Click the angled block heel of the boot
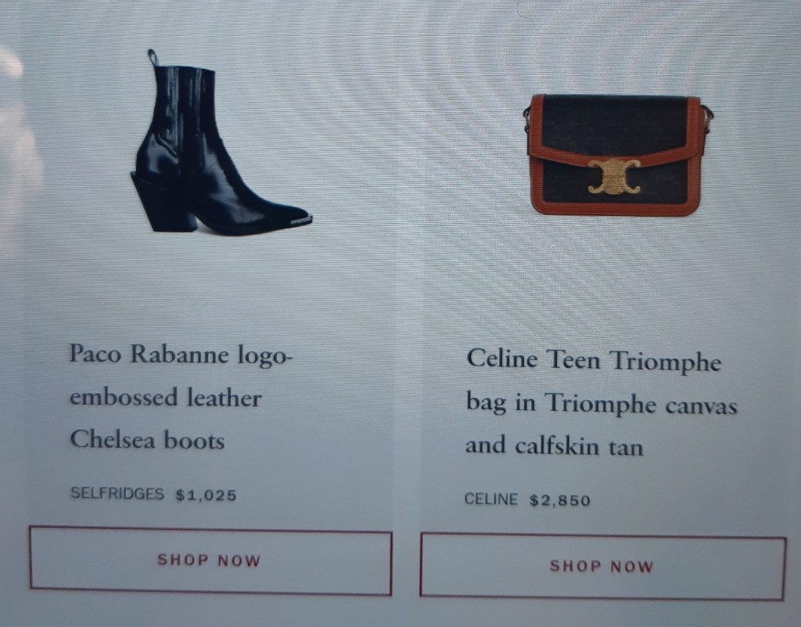801x627 pixels. [163, 204]
